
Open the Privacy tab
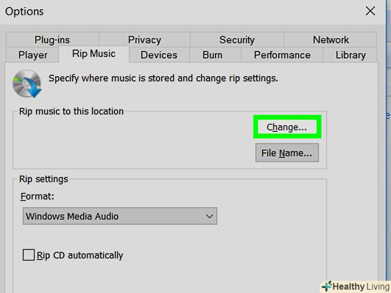point(144,40)
